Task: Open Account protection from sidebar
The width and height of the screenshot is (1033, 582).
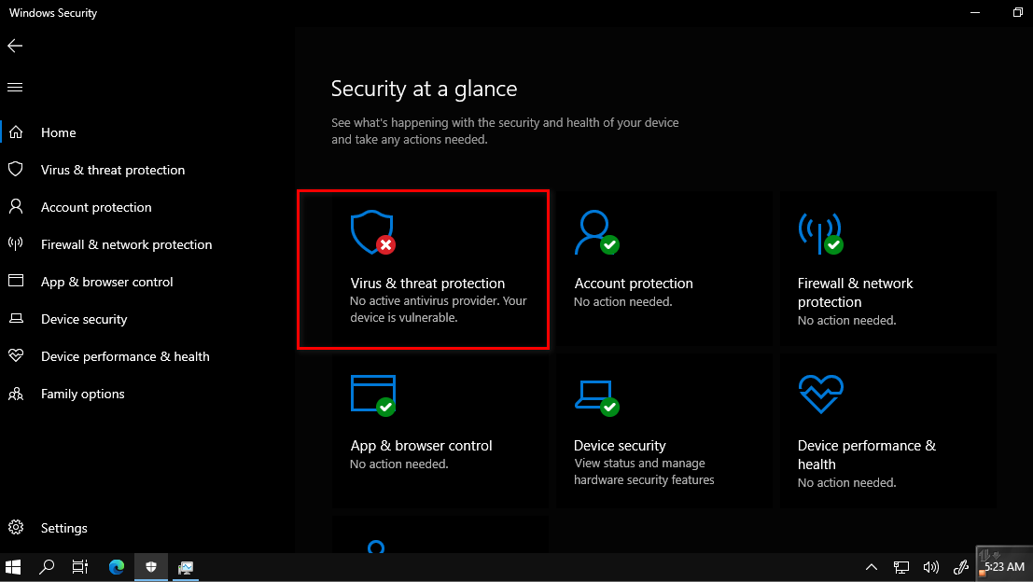Action: click(x=96, y=207)
